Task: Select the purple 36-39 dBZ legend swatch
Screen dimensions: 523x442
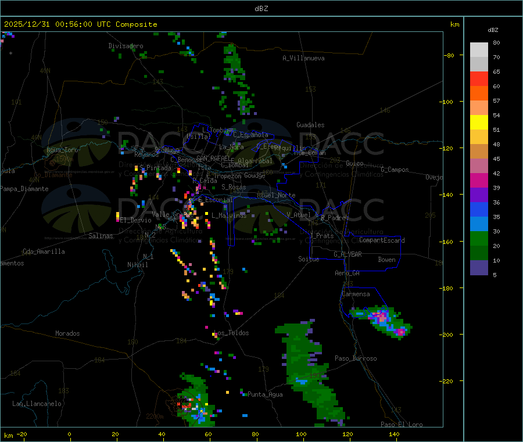Action: 479,195
